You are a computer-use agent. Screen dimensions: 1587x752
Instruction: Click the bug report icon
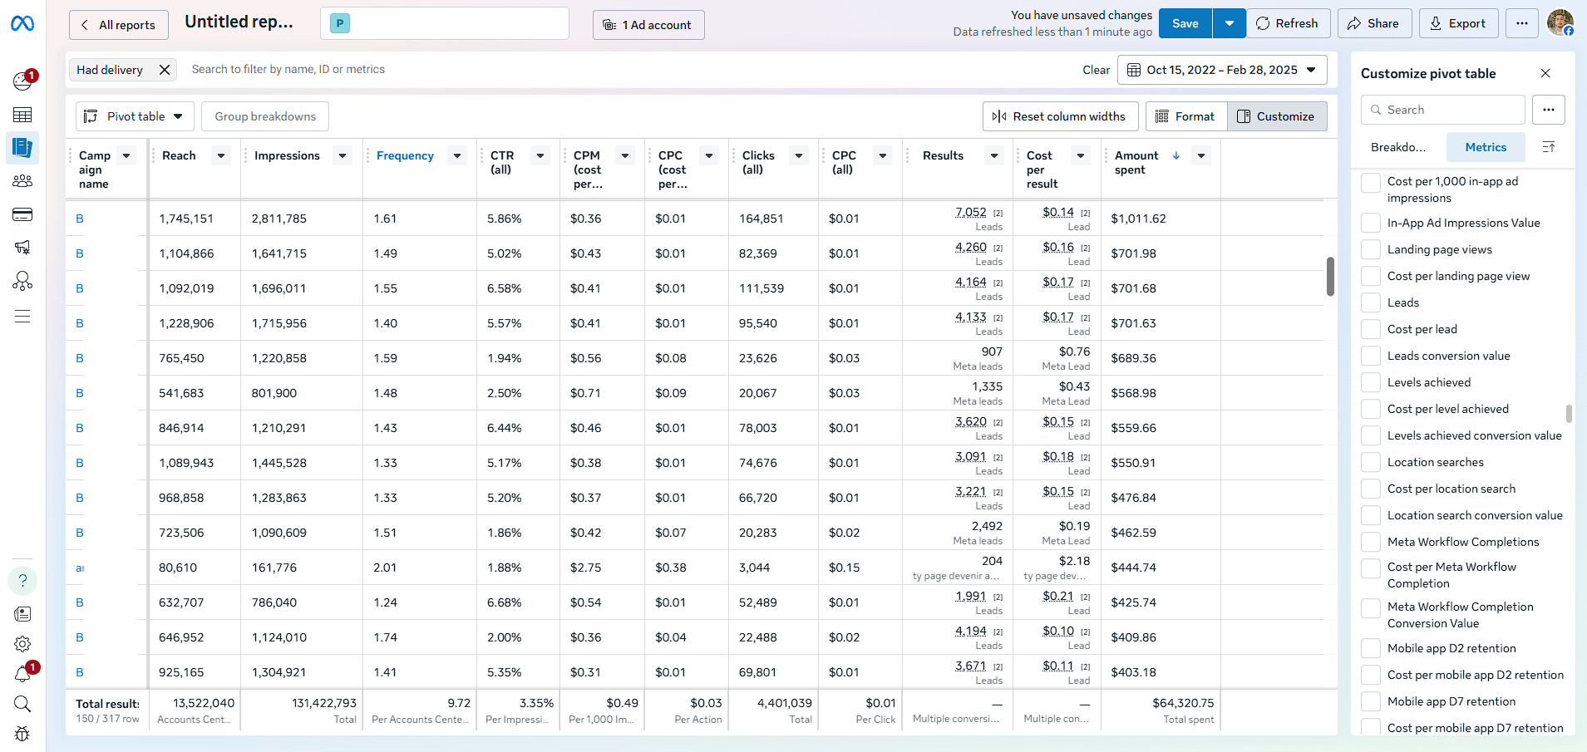pyautogui.click(x=22, y=734)
